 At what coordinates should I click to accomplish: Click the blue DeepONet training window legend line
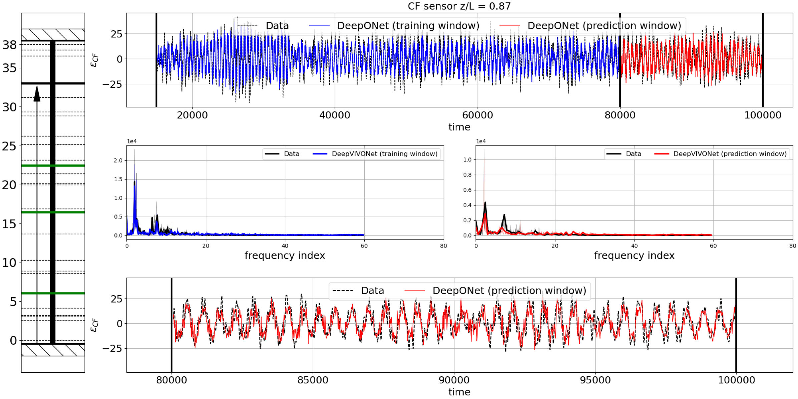(x=319, y=26)
